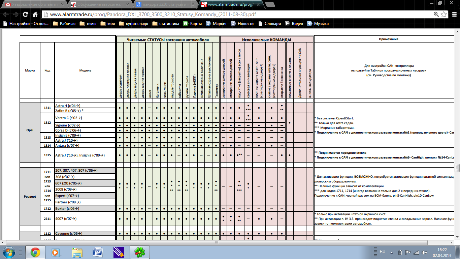Open the Карты bookmark
The width and height of the screenshot is (460, 259).
[x=192, y=24]
